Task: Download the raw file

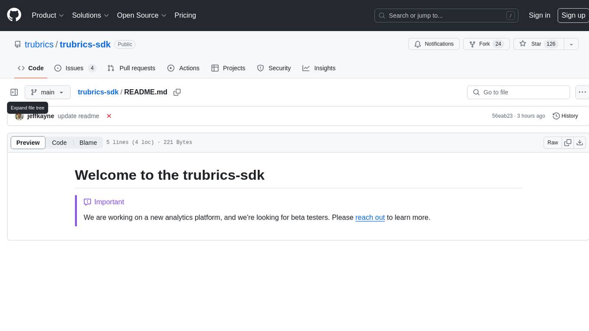Action: (x=580, y=143)
